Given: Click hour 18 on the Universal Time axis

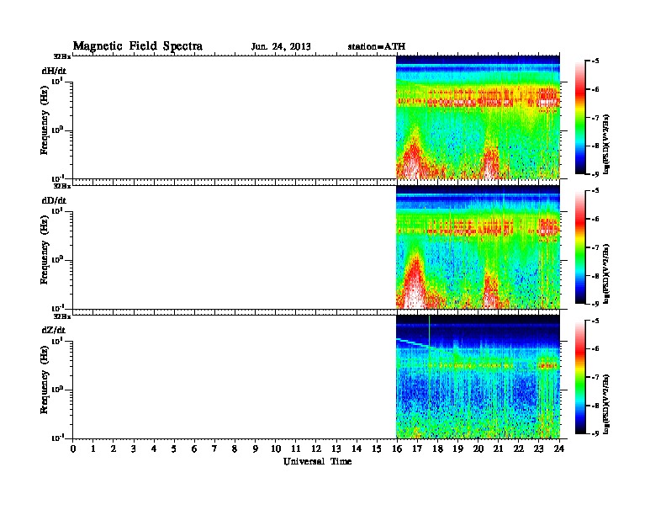Looking at the screenshot, I should [437, 449].
